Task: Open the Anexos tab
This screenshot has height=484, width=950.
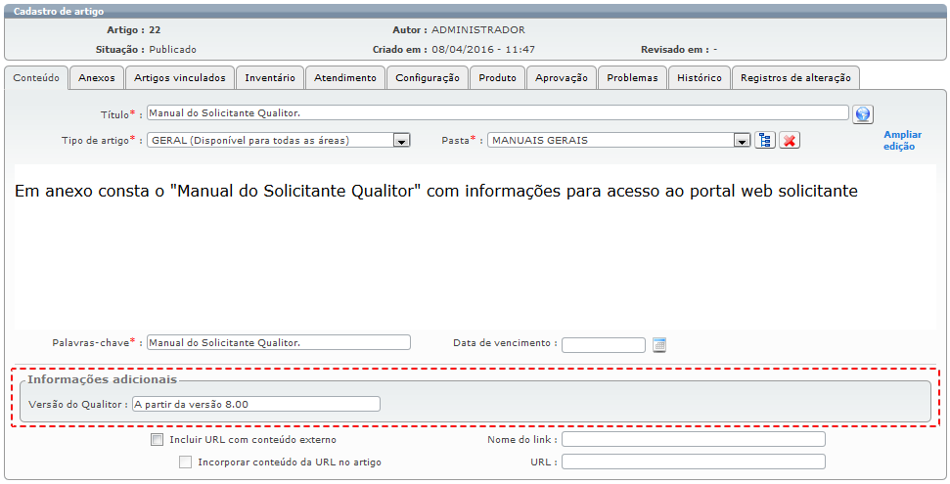Action: pos(96,77)
